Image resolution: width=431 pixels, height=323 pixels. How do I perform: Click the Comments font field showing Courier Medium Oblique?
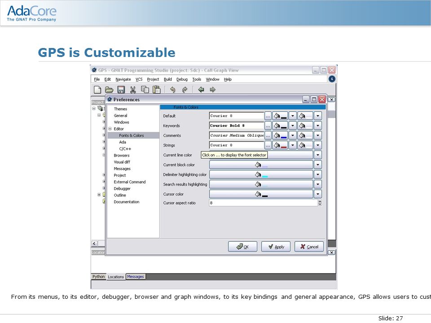237,135
